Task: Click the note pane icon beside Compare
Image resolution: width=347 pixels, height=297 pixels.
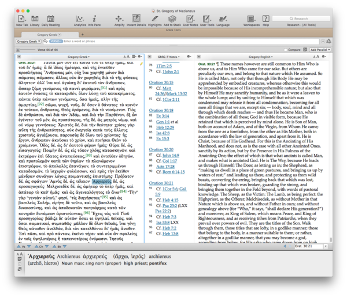Action: coord(305,50)
